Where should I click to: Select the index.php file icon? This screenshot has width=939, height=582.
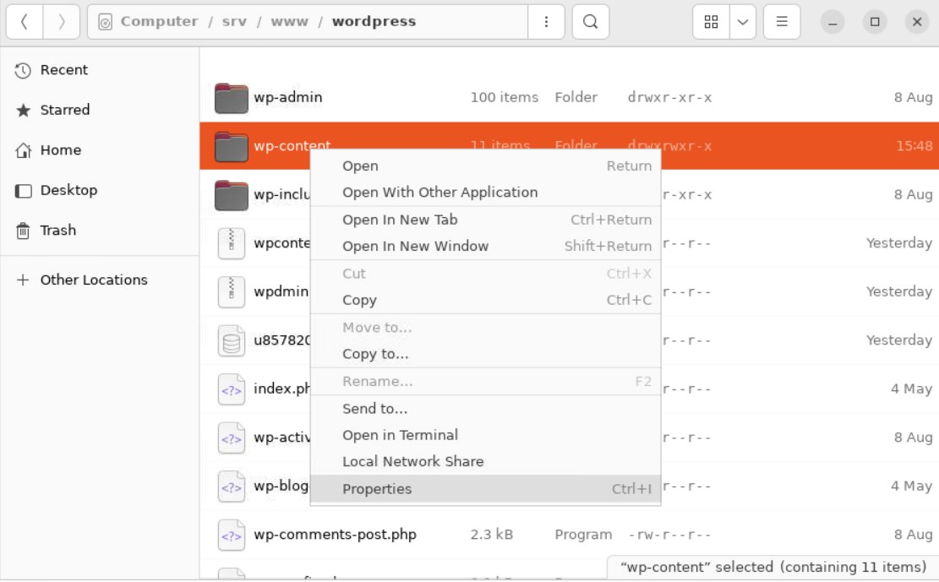pyautogui.click(x=231, y=389)
